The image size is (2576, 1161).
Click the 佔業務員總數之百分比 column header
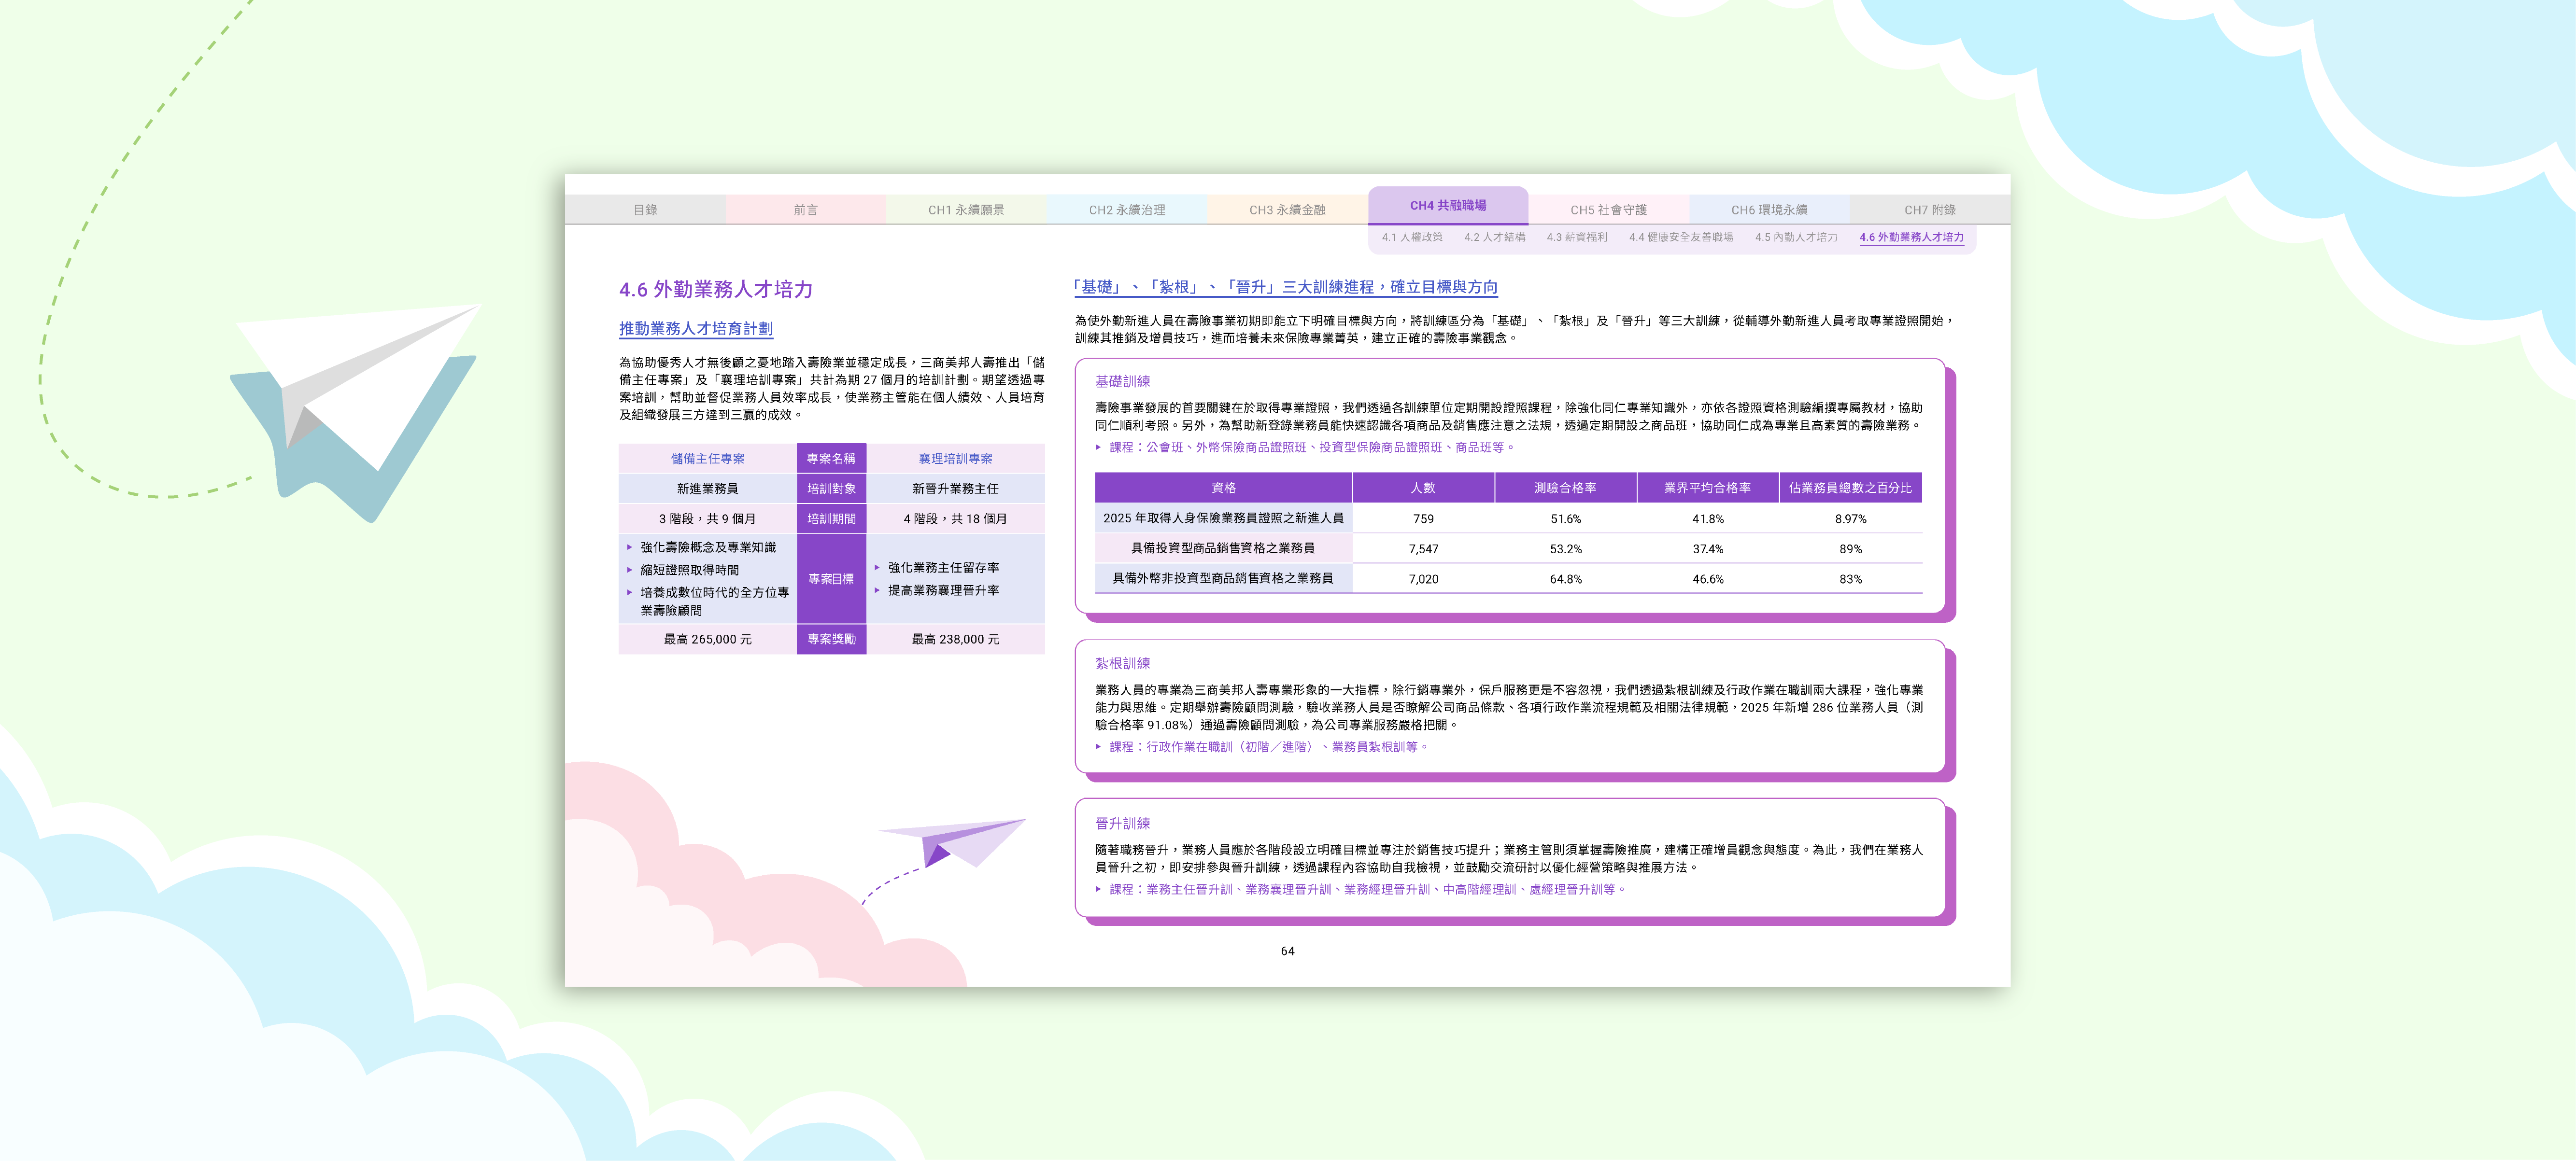pos(1850,488)
